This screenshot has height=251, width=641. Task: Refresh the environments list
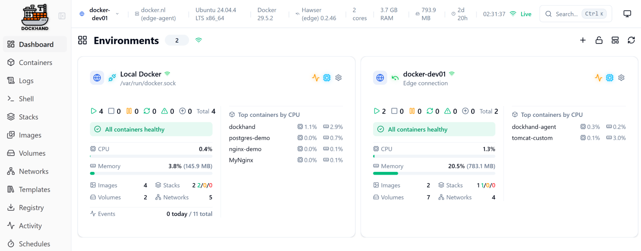631,40
